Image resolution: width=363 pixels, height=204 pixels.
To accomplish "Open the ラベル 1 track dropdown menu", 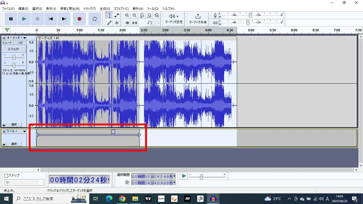I will tap(16, 131).
